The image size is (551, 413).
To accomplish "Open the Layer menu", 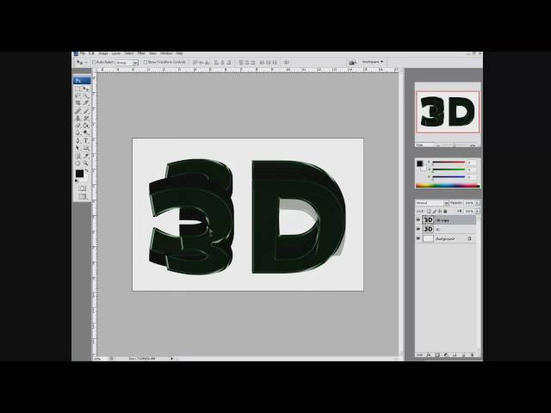I will pyautogui.click(x=116, y=53).
